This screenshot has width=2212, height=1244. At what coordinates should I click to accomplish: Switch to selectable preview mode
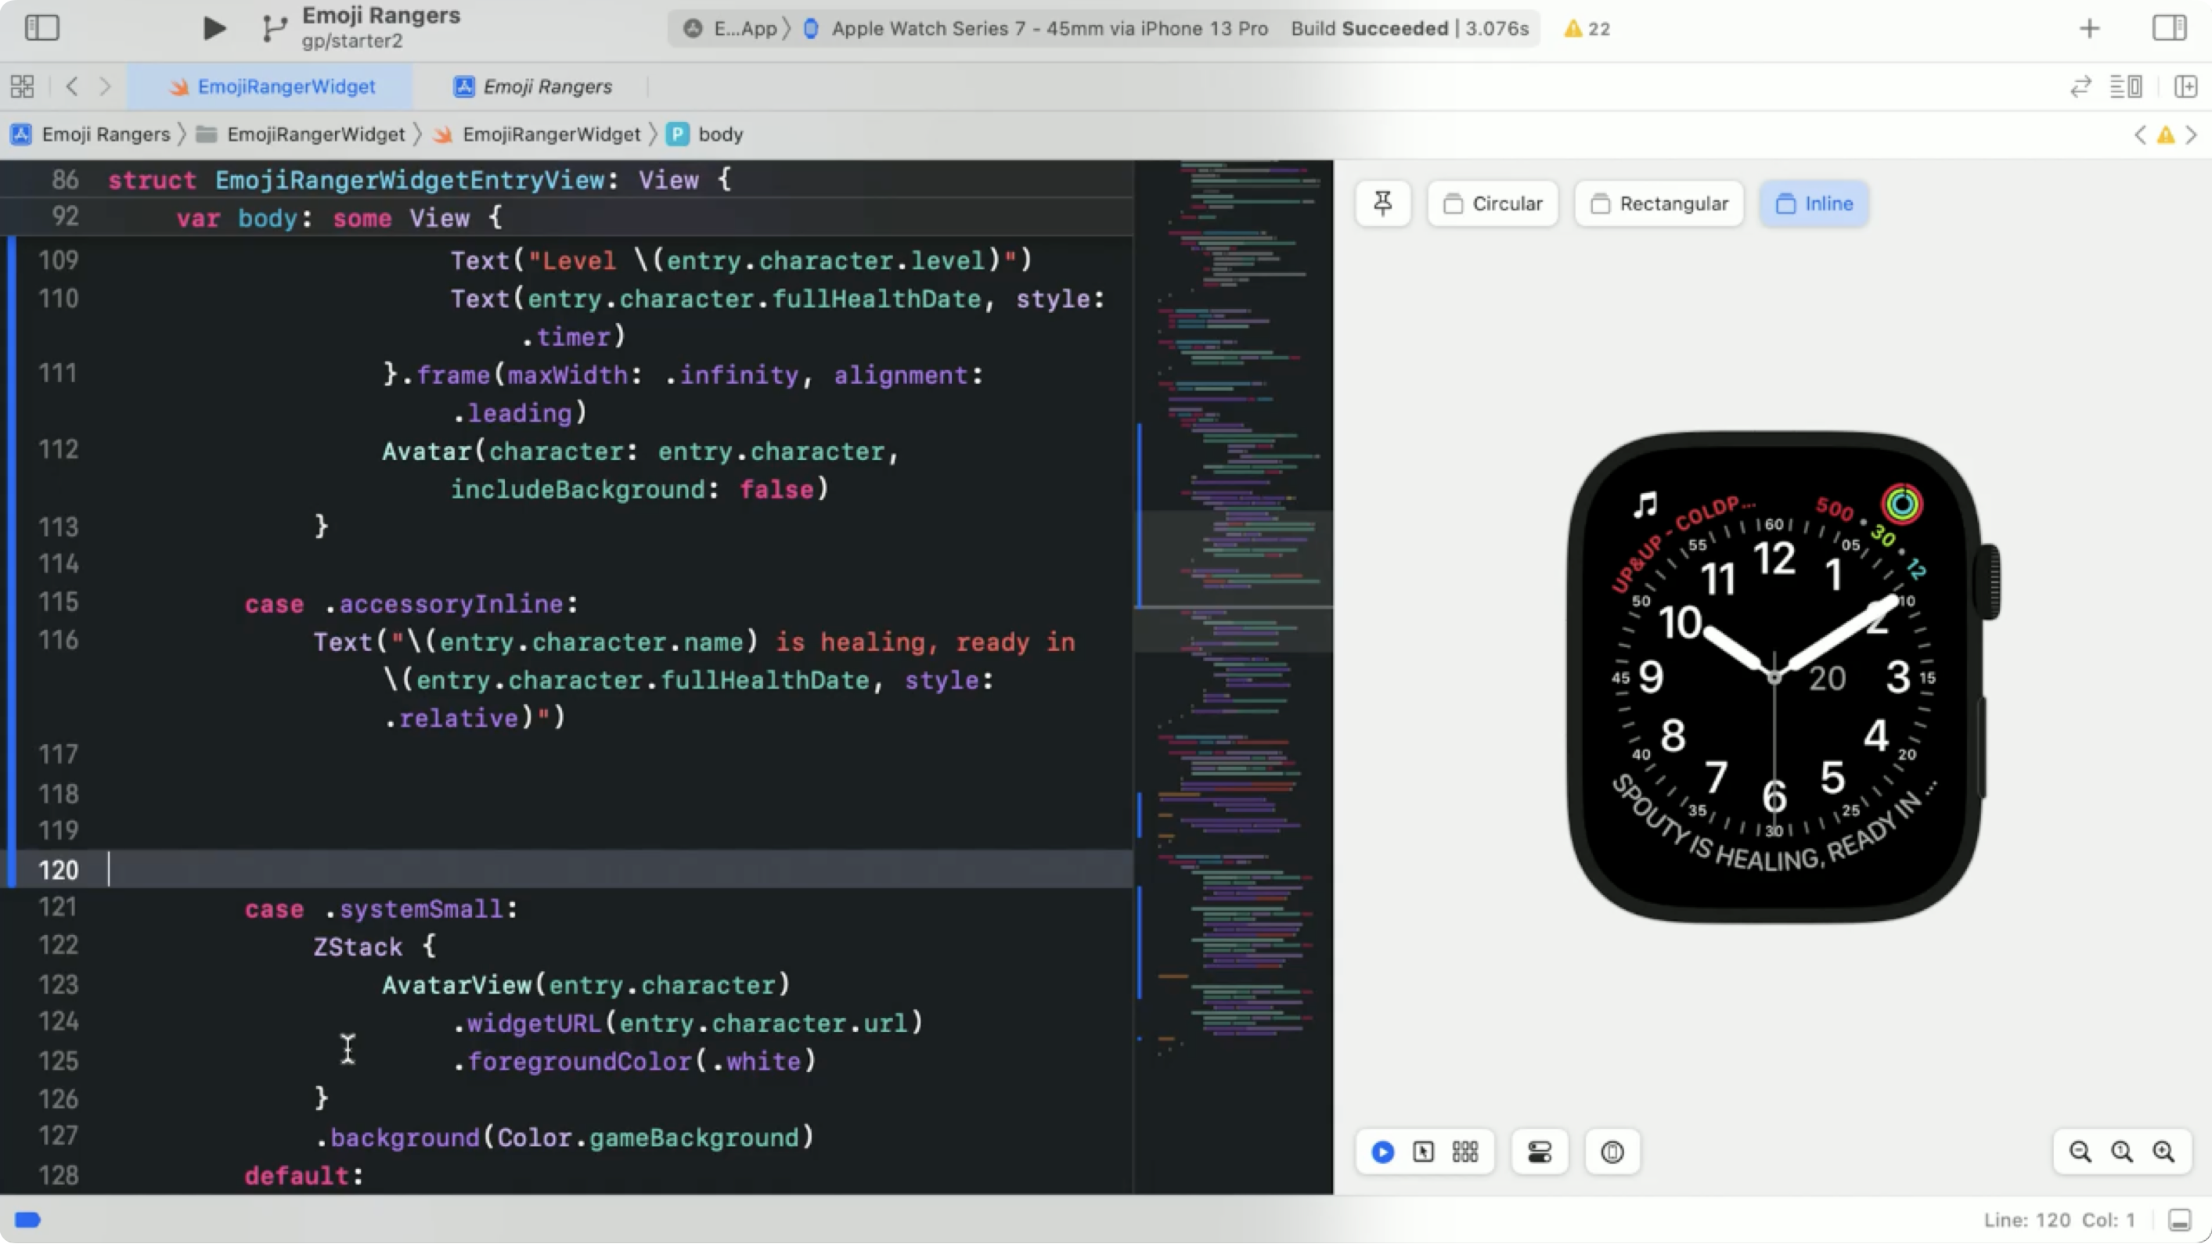point(1423,1152)
